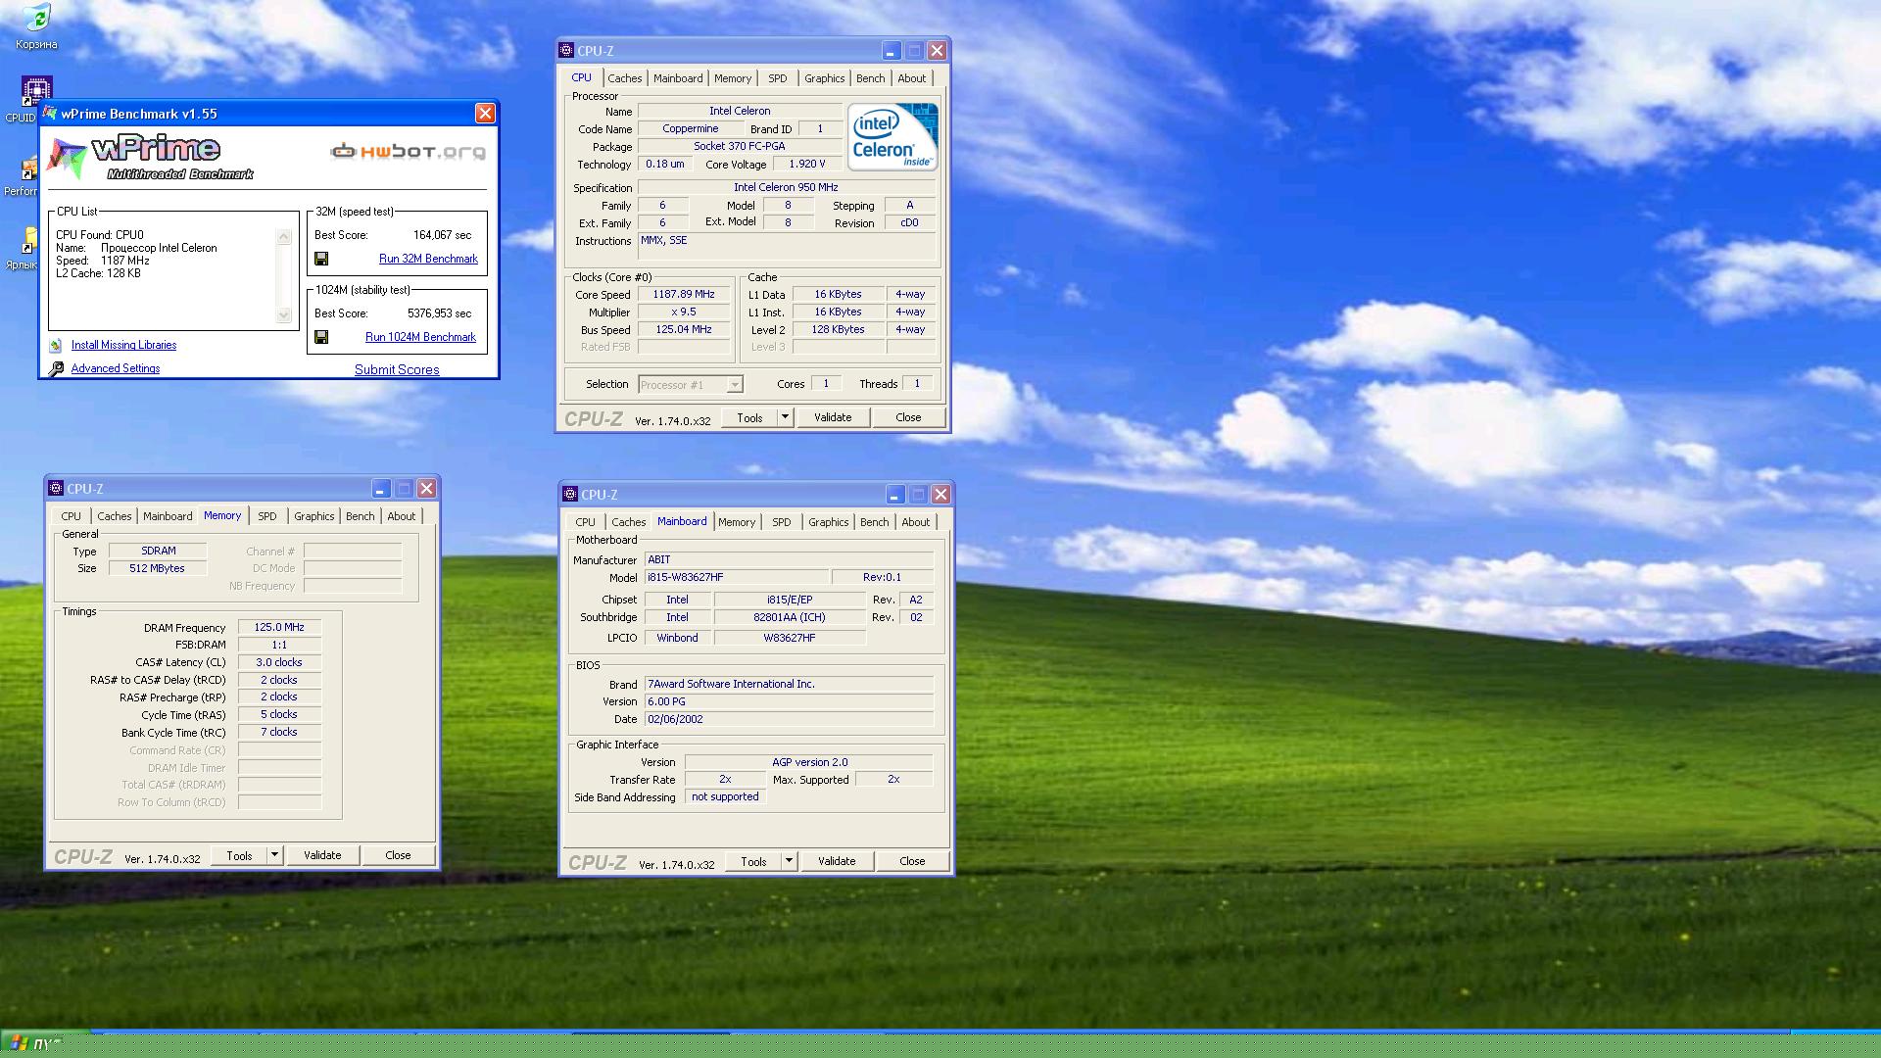This screenshot has width=1881, height=1058.
Task: Click the save icon under 32M Best Score
Action: (x=321, y=259)
